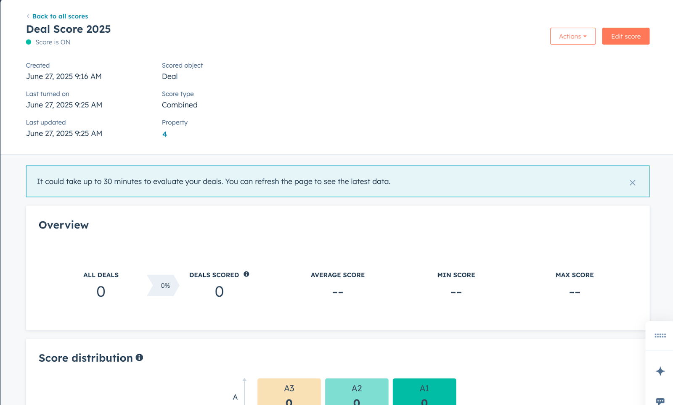Click the Score distribution heading
This screenshot has width=673, height=405.
[x=85, y=358]
